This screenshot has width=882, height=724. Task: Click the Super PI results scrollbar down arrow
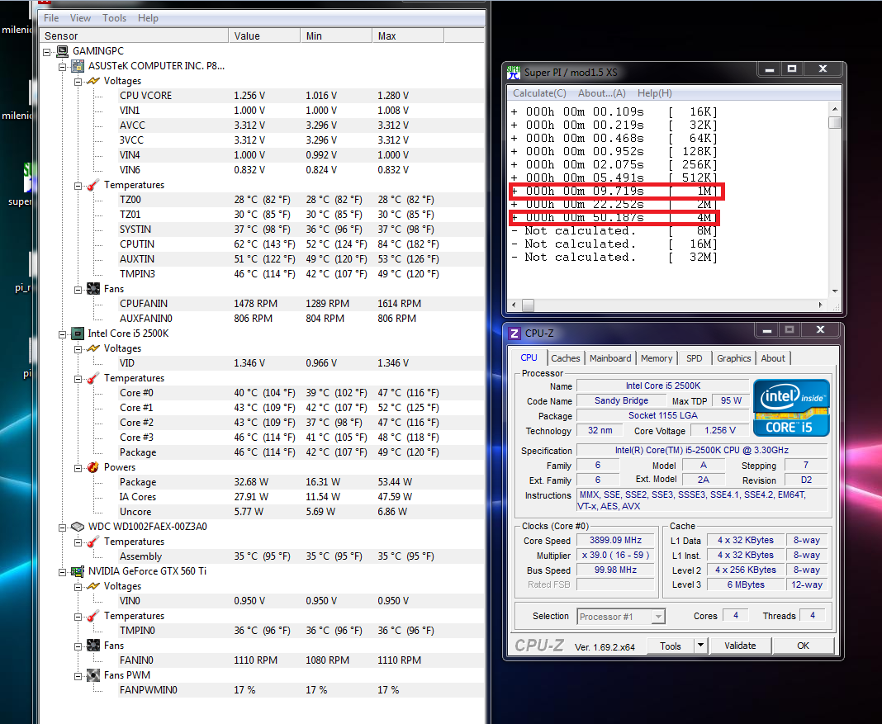click(835, 291)
